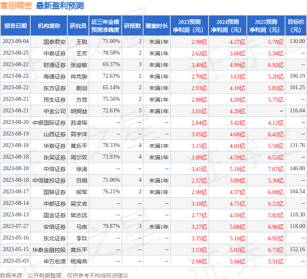Click analyst name 苏凌瑶
Screen dimensions: 307x279
[x=79, y=123]
